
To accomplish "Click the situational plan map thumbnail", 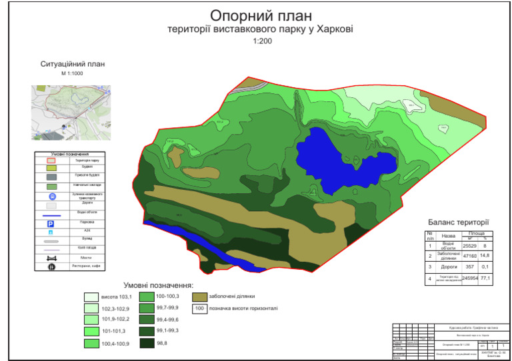I will (71, 113).
